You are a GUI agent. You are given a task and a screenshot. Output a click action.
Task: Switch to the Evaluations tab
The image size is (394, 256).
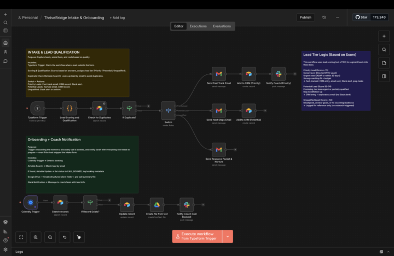(222, 26)
